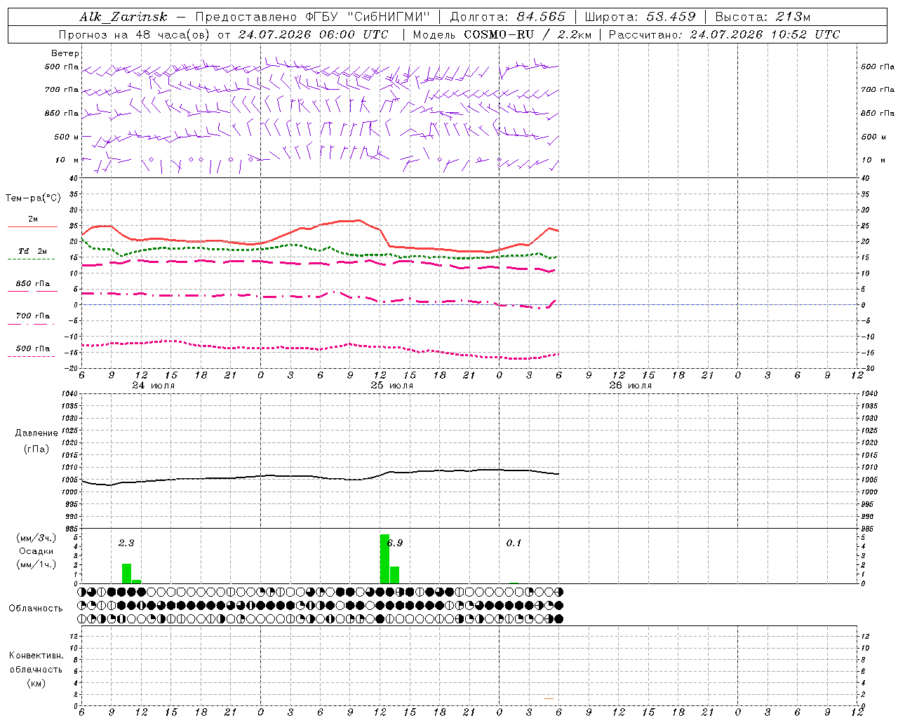Click the Alk_Zarinsk station title

tap(123, 17)
